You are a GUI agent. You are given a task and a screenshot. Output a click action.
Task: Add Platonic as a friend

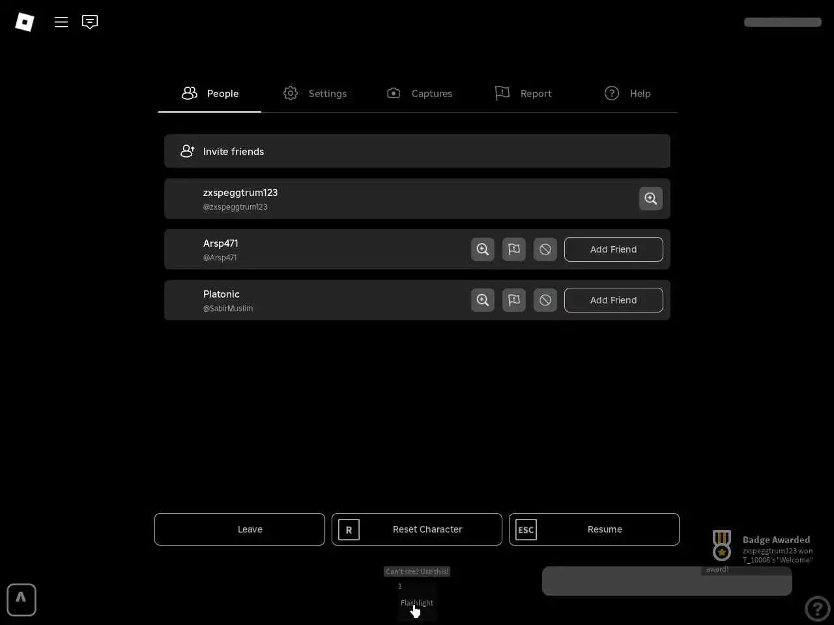tap(614, 300)
